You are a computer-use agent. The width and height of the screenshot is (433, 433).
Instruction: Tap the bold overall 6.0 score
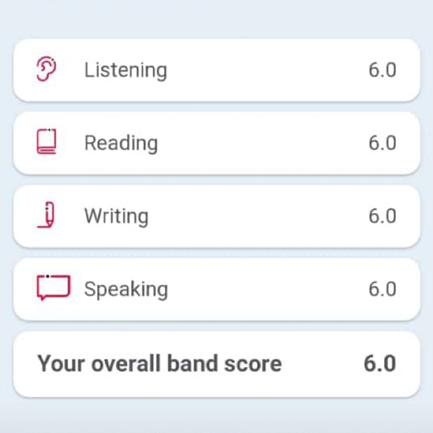[380, 364]
